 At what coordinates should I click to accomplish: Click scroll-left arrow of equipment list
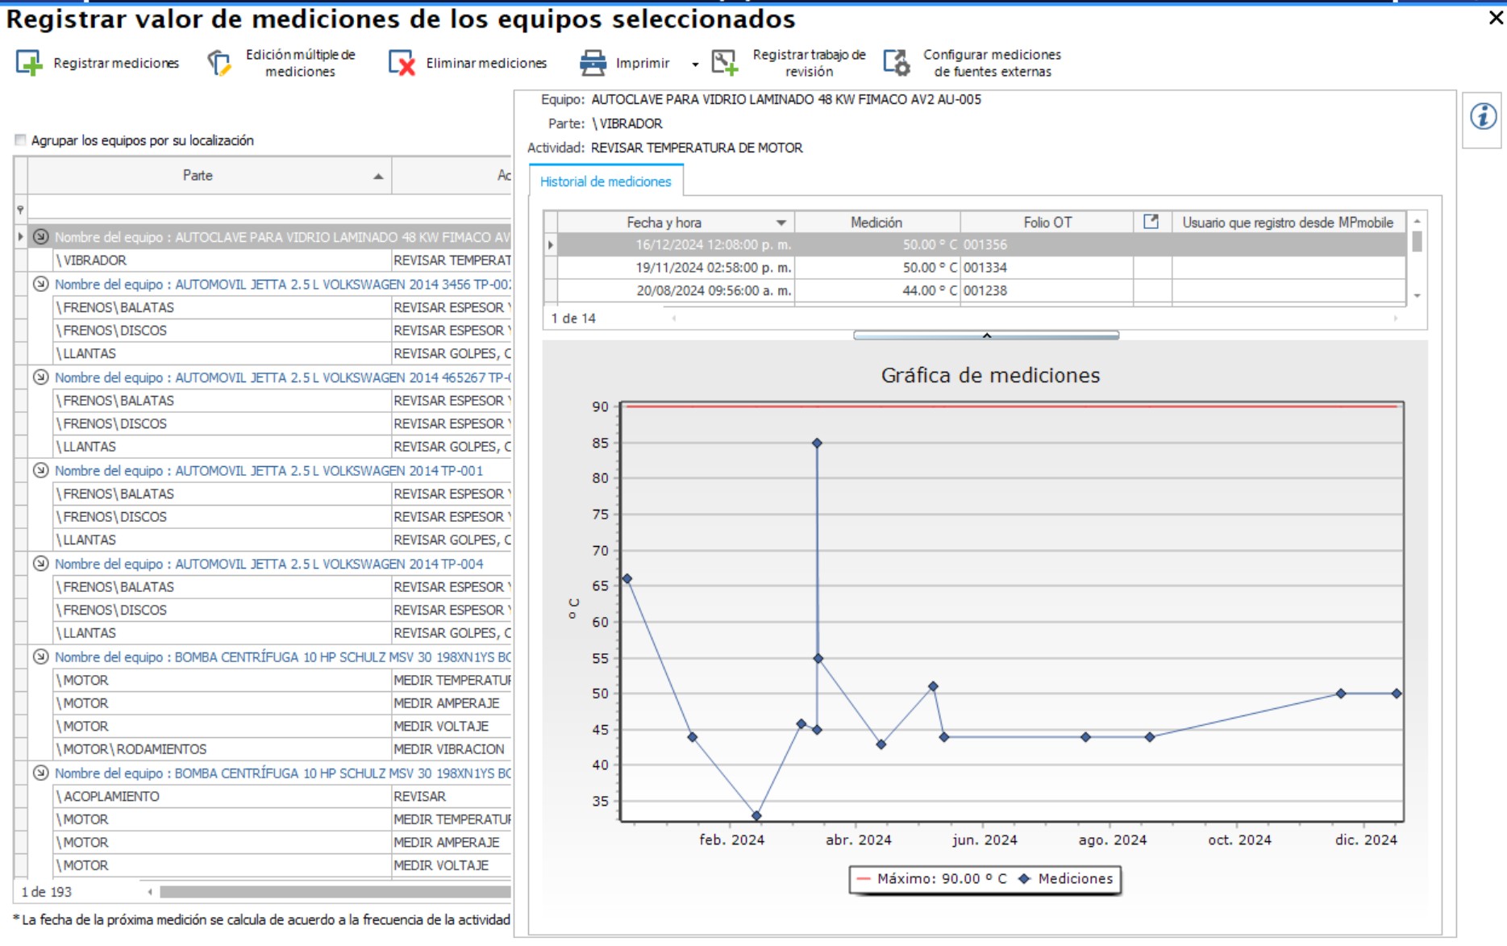(150, 892)
